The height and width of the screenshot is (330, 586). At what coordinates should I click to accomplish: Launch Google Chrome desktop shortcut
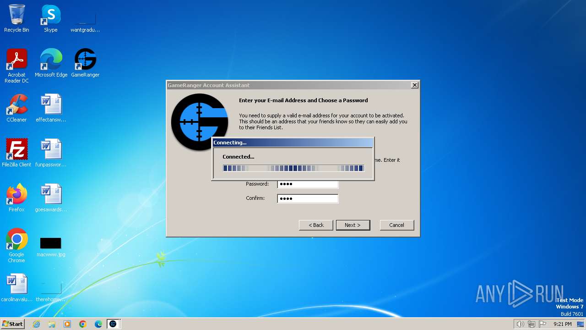pyautogui.click(x=16, y=245)
